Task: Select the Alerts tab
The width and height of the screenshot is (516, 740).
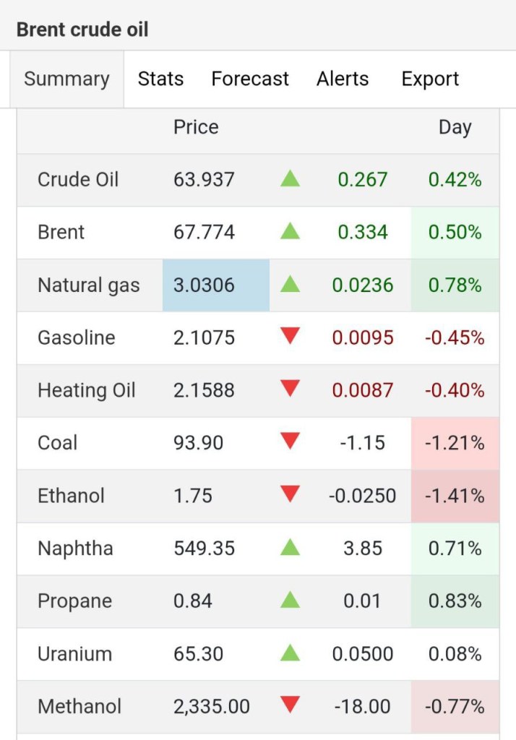Action: point(343,79)
